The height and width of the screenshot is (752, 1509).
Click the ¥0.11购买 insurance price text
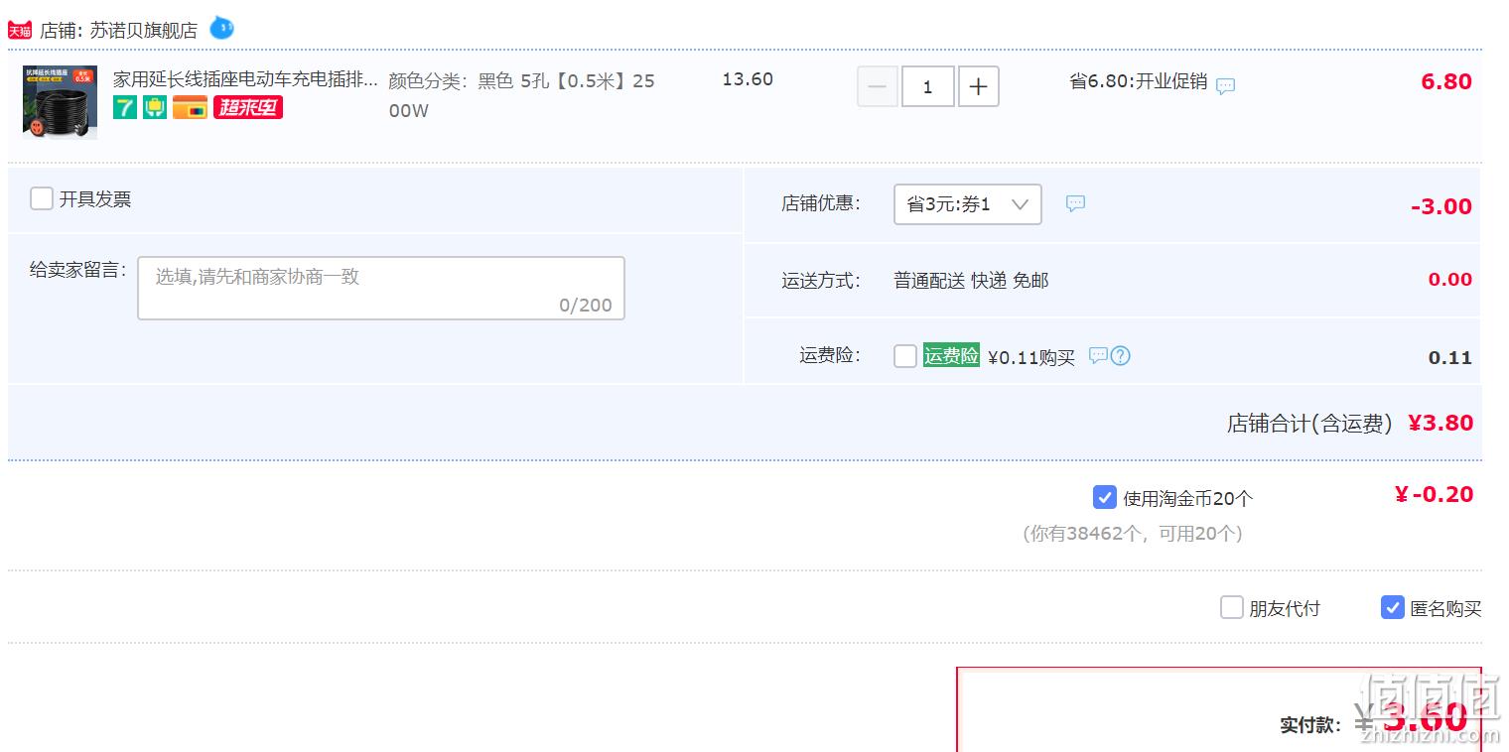[x=1031, y=357]
